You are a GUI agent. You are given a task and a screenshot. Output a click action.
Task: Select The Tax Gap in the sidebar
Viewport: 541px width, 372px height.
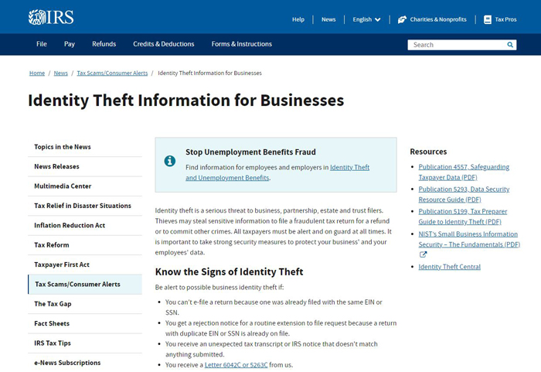pyautogui.click(x=85, y=304)
